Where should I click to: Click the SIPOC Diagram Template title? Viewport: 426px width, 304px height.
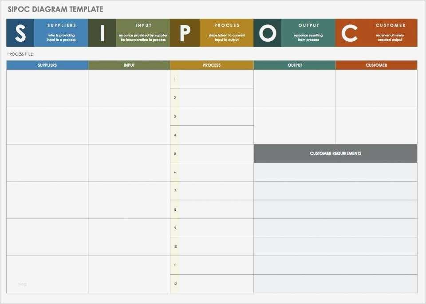[x=55, y=9]
